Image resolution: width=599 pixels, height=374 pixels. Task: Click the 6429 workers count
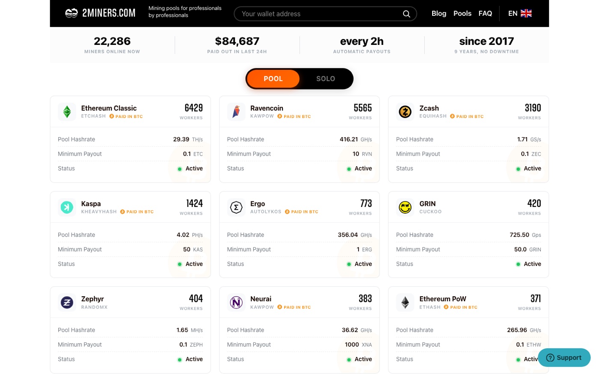click(193, 108)
